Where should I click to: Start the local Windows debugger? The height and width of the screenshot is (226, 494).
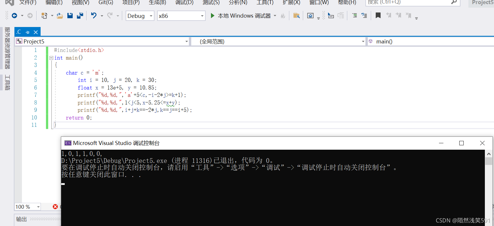pos(240,16)
